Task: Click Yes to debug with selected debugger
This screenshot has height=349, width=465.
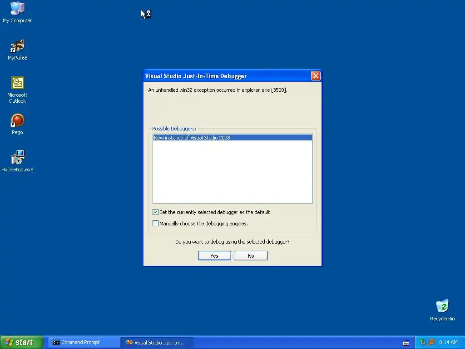Action: (x=214, y=256)
